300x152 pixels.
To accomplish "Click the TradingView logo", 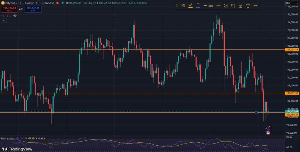I will click(17, 149).
